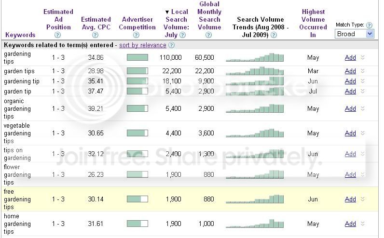
Task: Expand chevron for free gardening tips row
Action: pos(363,199)
